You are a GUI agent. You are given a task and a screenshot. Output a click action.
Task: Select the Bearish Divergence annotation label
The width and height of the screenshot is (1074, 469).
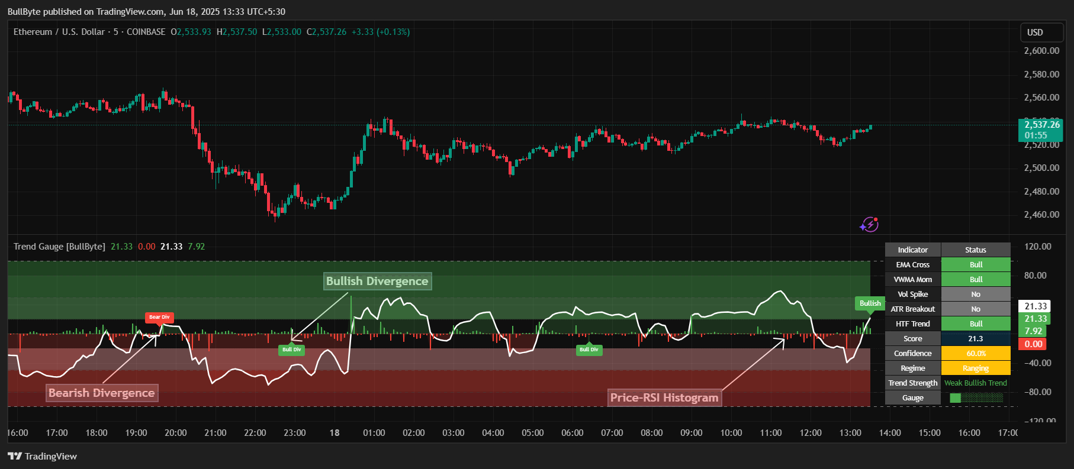(x=102, y=393)
